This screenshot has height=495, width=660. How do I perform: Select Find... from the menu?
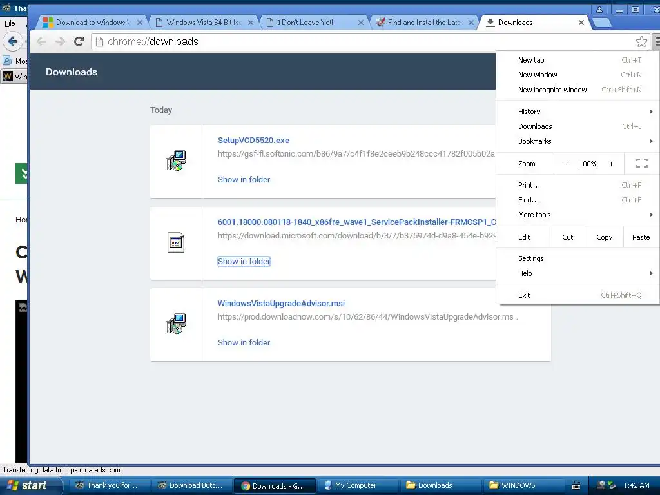click(x=577, y=200)
